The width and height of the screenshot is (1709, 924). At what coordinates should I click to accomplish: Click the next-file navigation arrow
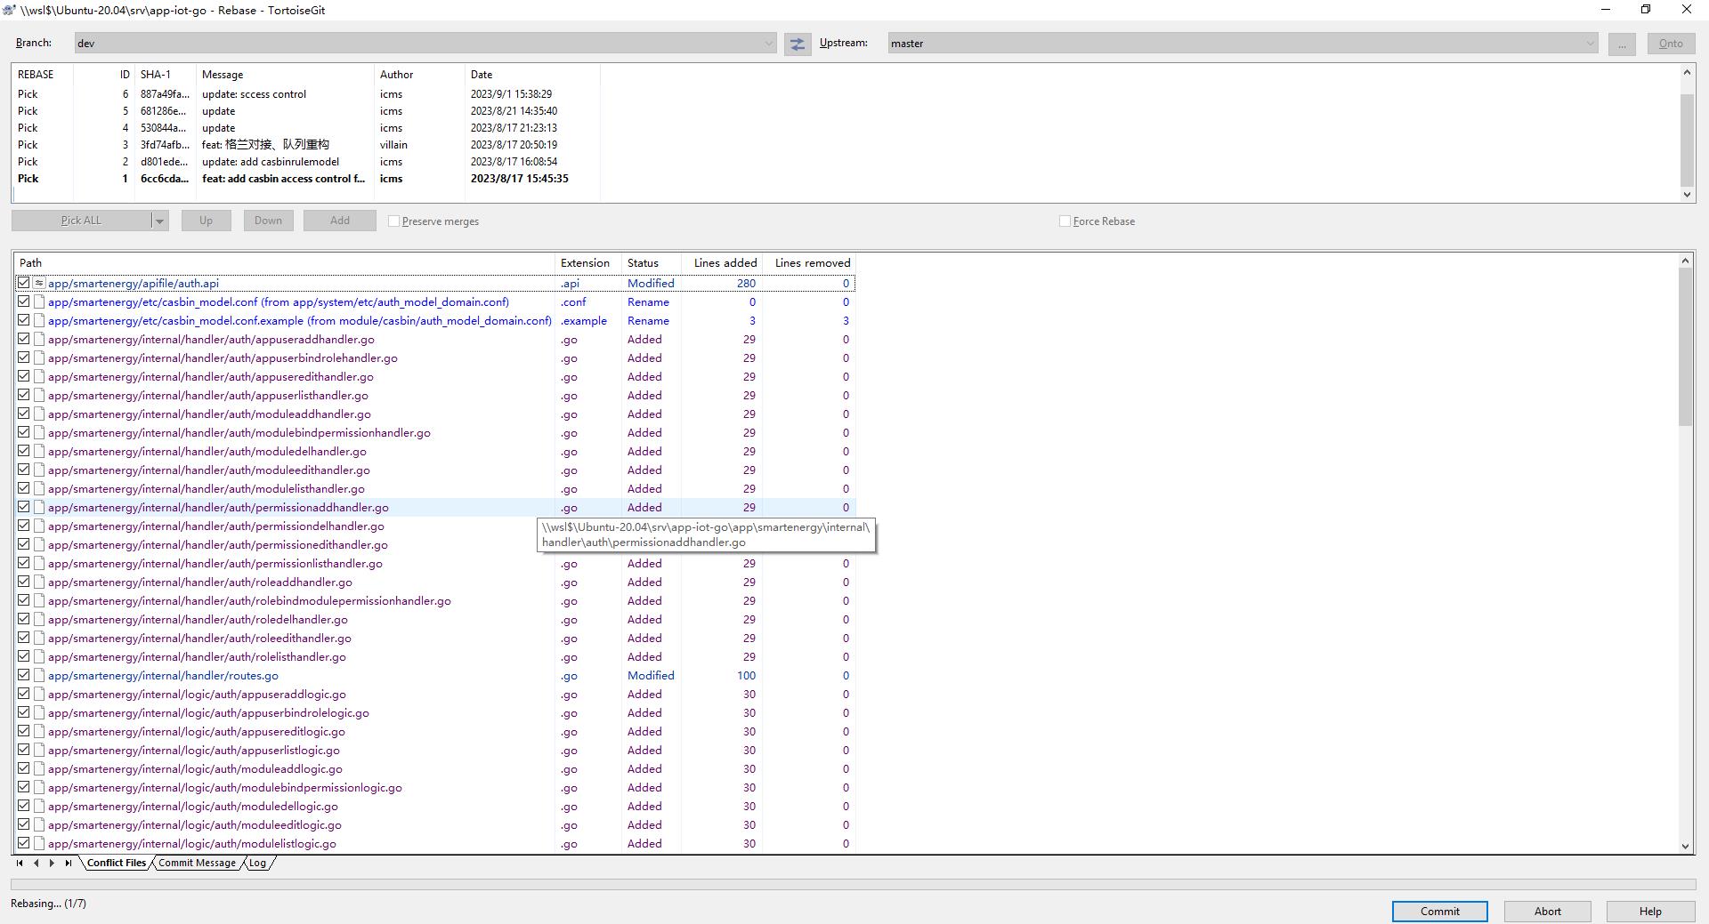52,863
